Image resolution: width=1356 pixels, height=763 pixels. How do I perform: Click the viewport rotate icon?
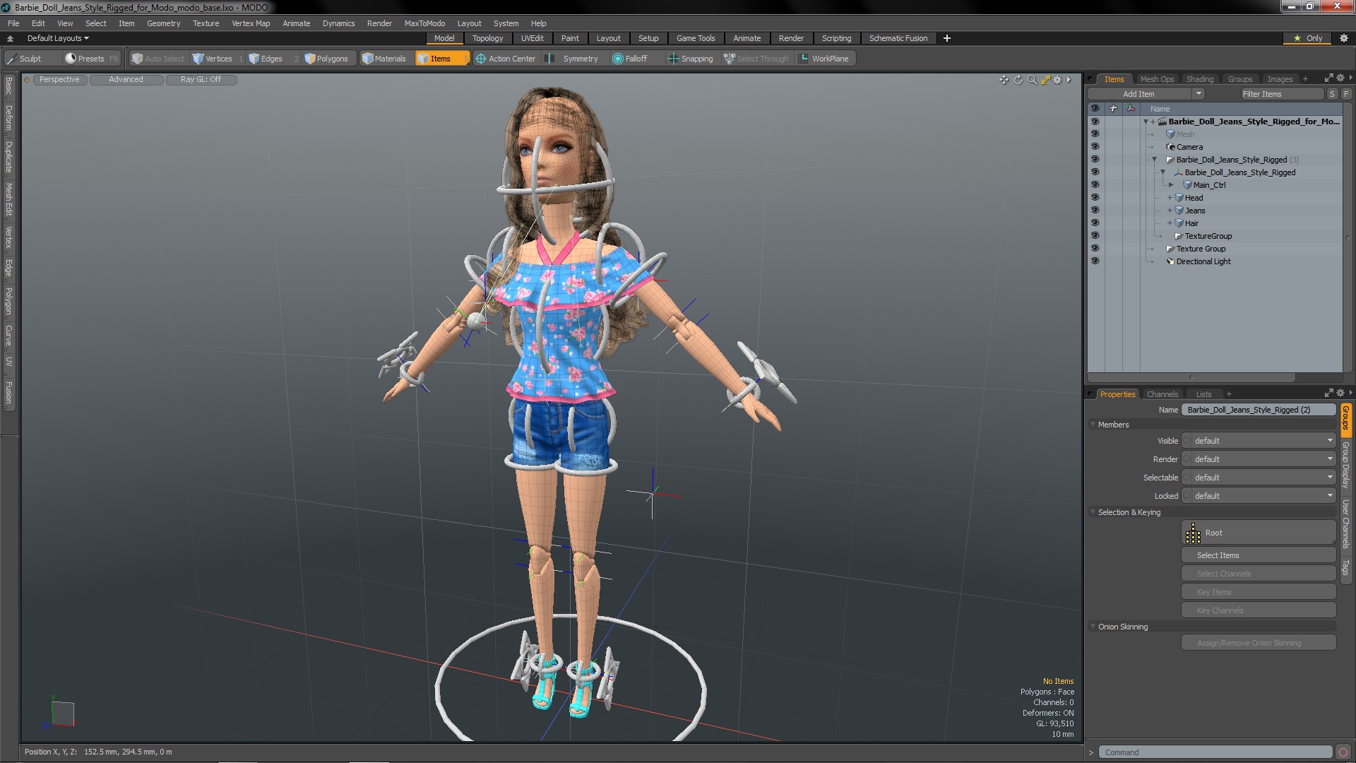click(1018, 80)
